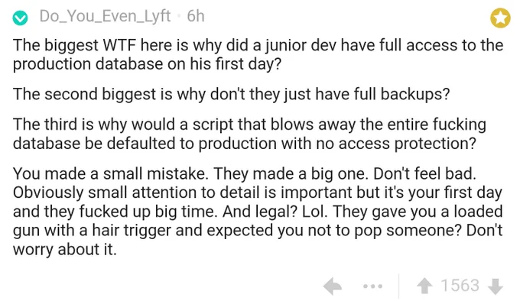Click the word 'Lol.' in the last paragraph
Viewport: 520px width, 301px height.
[315, 212]
